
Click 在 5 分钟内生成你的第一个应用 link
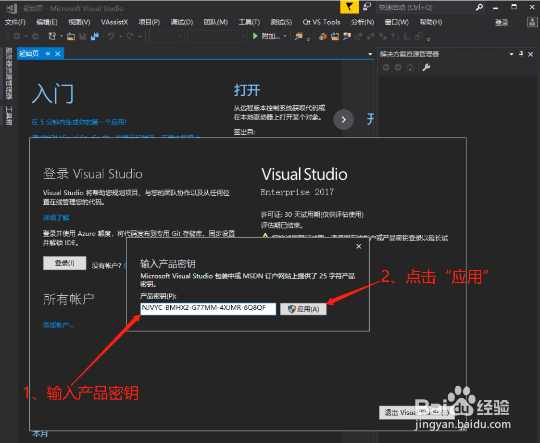tap(79, 122)
